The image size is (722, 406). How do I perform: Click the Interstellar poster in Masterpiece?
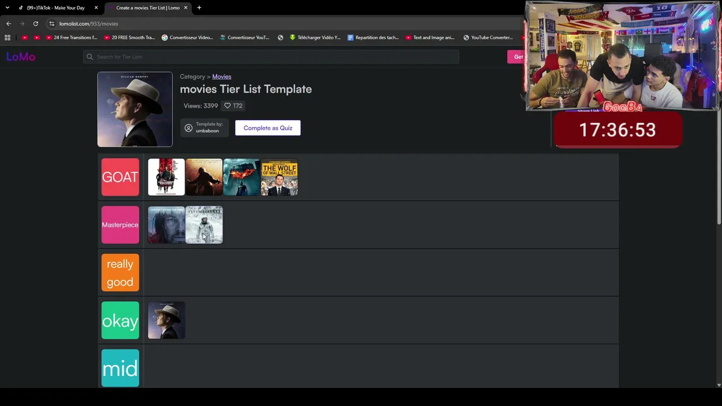[204, 225]
